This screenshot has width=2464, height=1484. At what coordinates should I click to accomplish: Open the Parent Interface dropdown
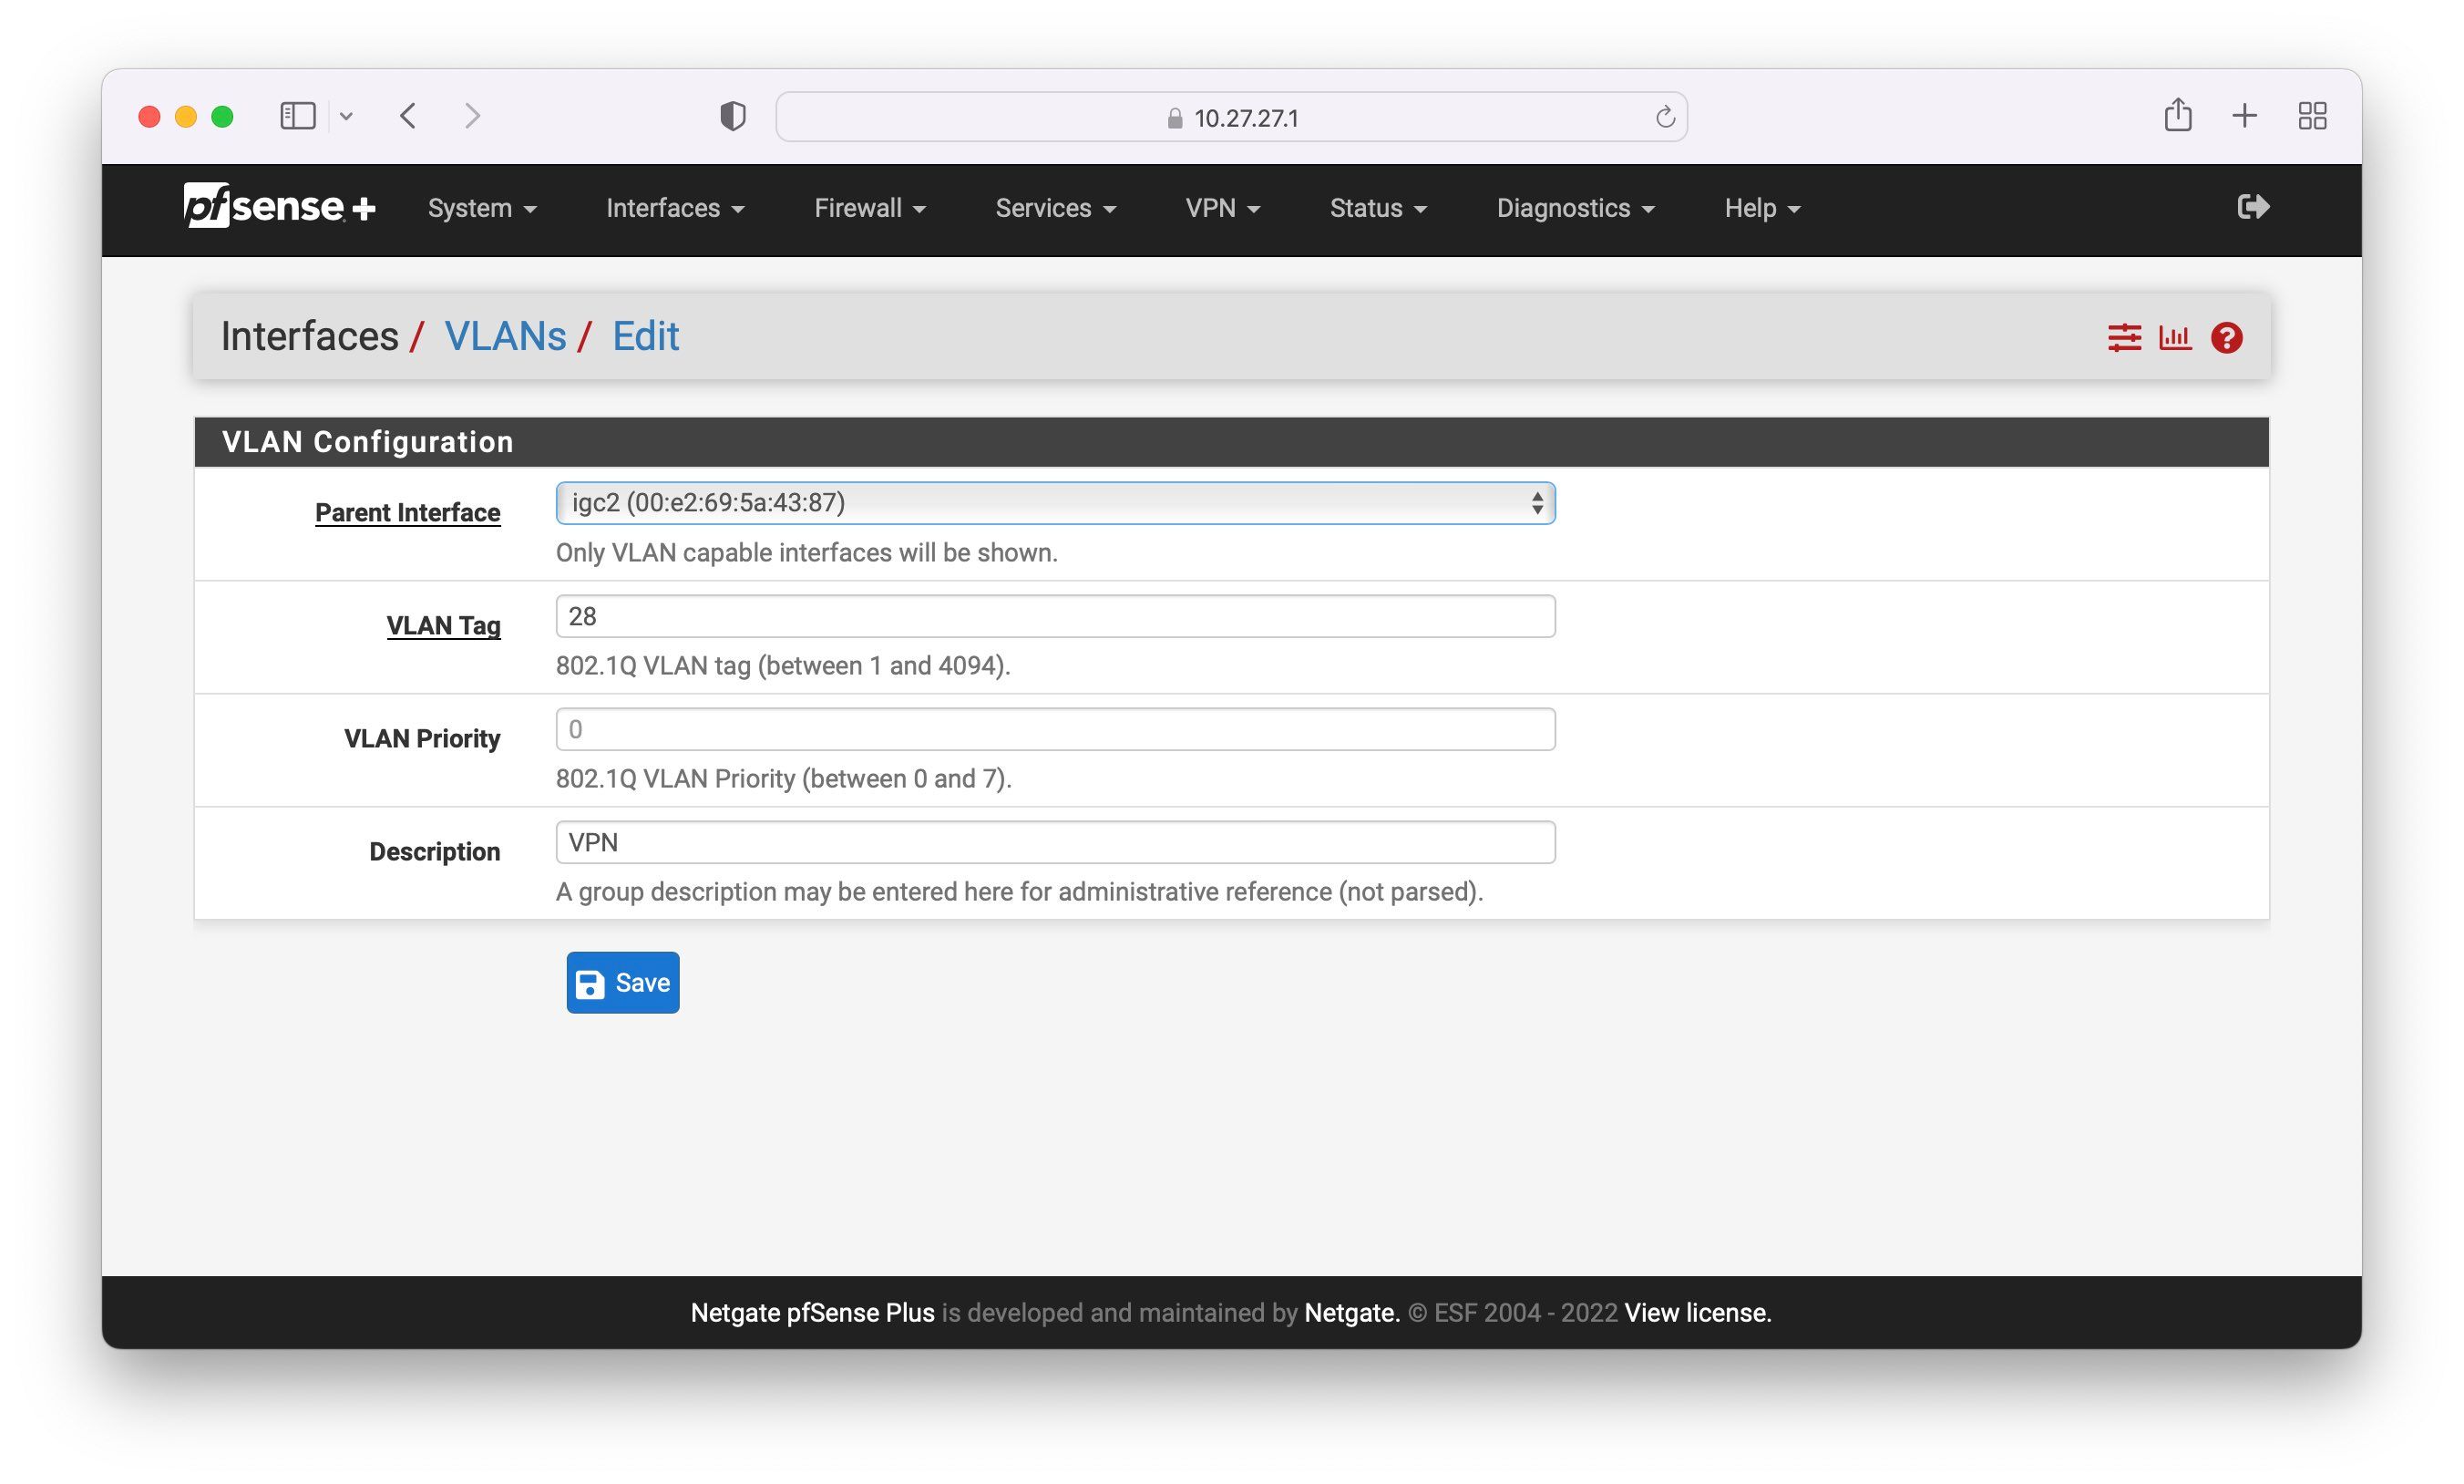coord(1054,503)
